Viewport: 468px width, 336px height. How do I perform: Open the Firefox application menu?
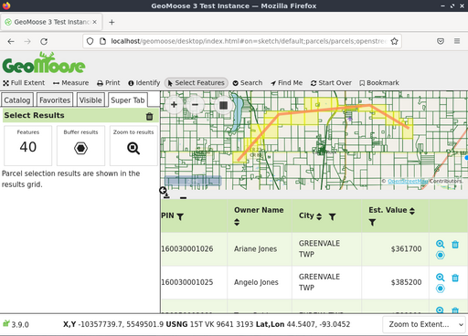(457, 41)
